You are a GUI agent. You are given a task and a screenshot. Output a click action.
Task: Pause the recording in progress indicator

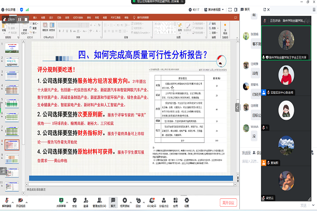coord(19,19)
